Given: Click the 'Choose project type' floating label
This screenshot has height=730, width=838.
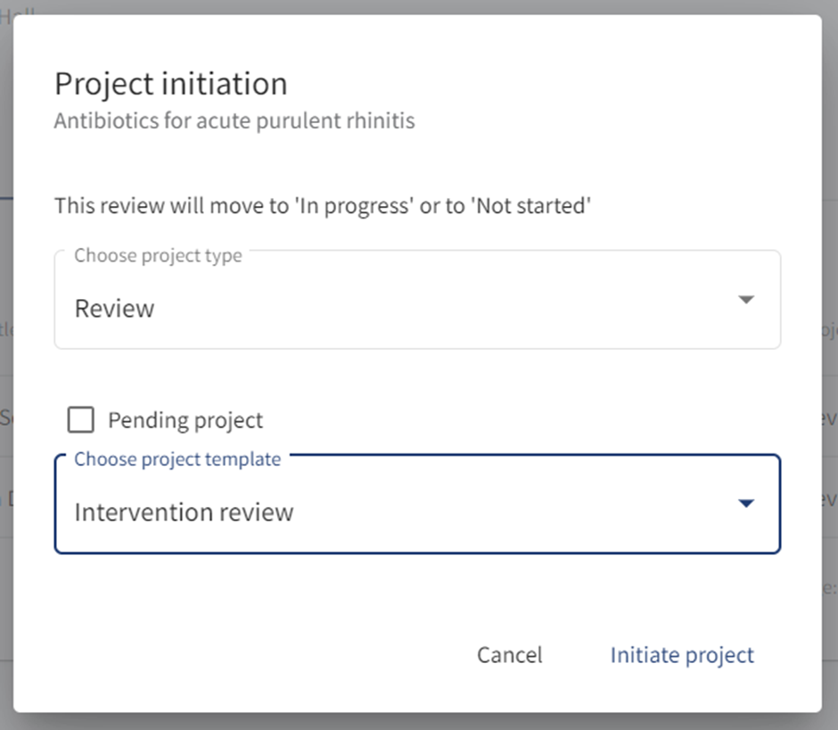Looking at the screenshot, I should tap(158, 256).
